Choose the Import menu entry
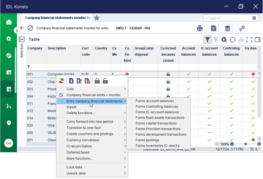The image size is (263, 179). coord(92,107)
